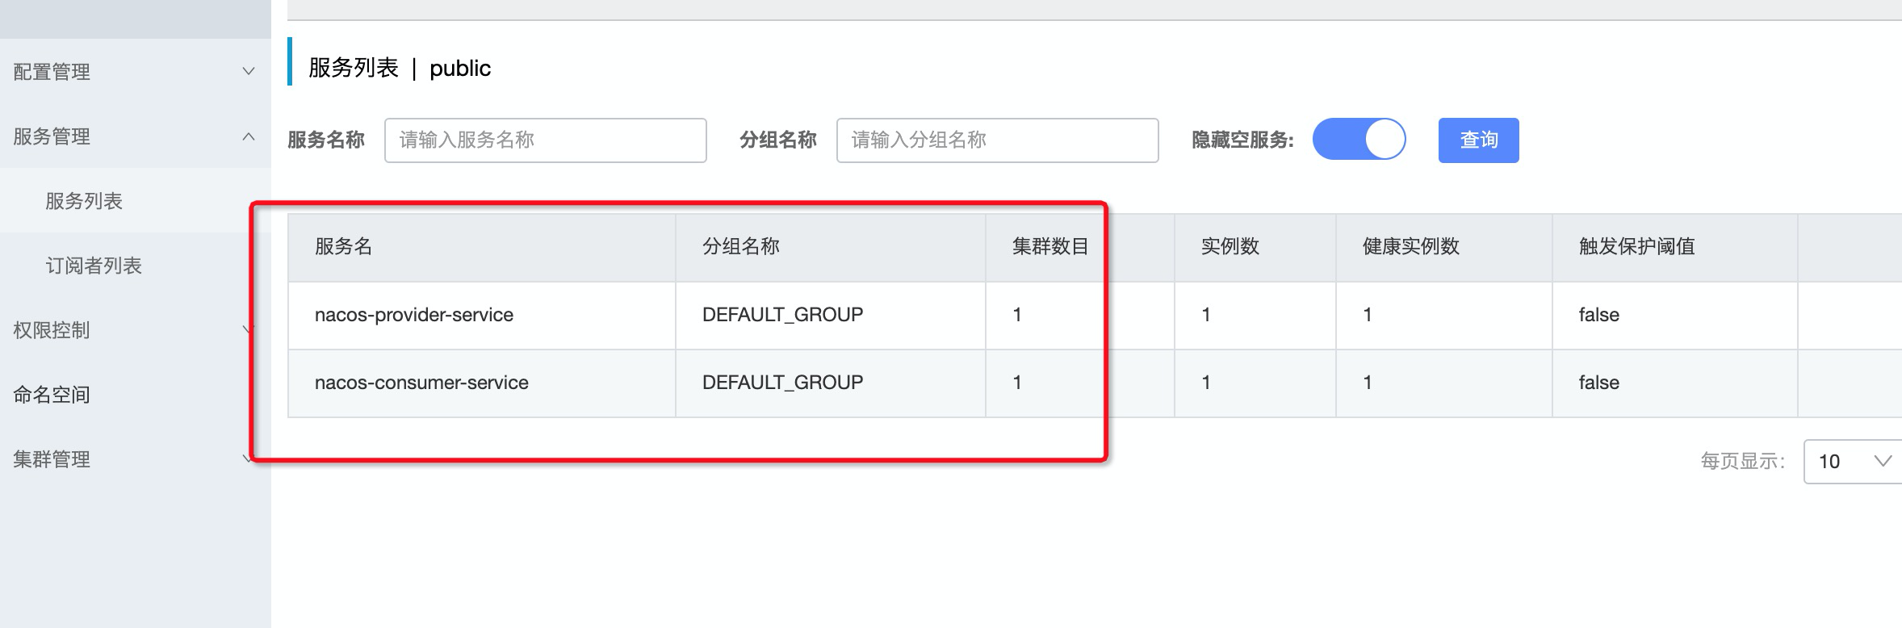Expand the 集群管理 sidebar menu
1902x628 pixels.
(x=133, y=459)
